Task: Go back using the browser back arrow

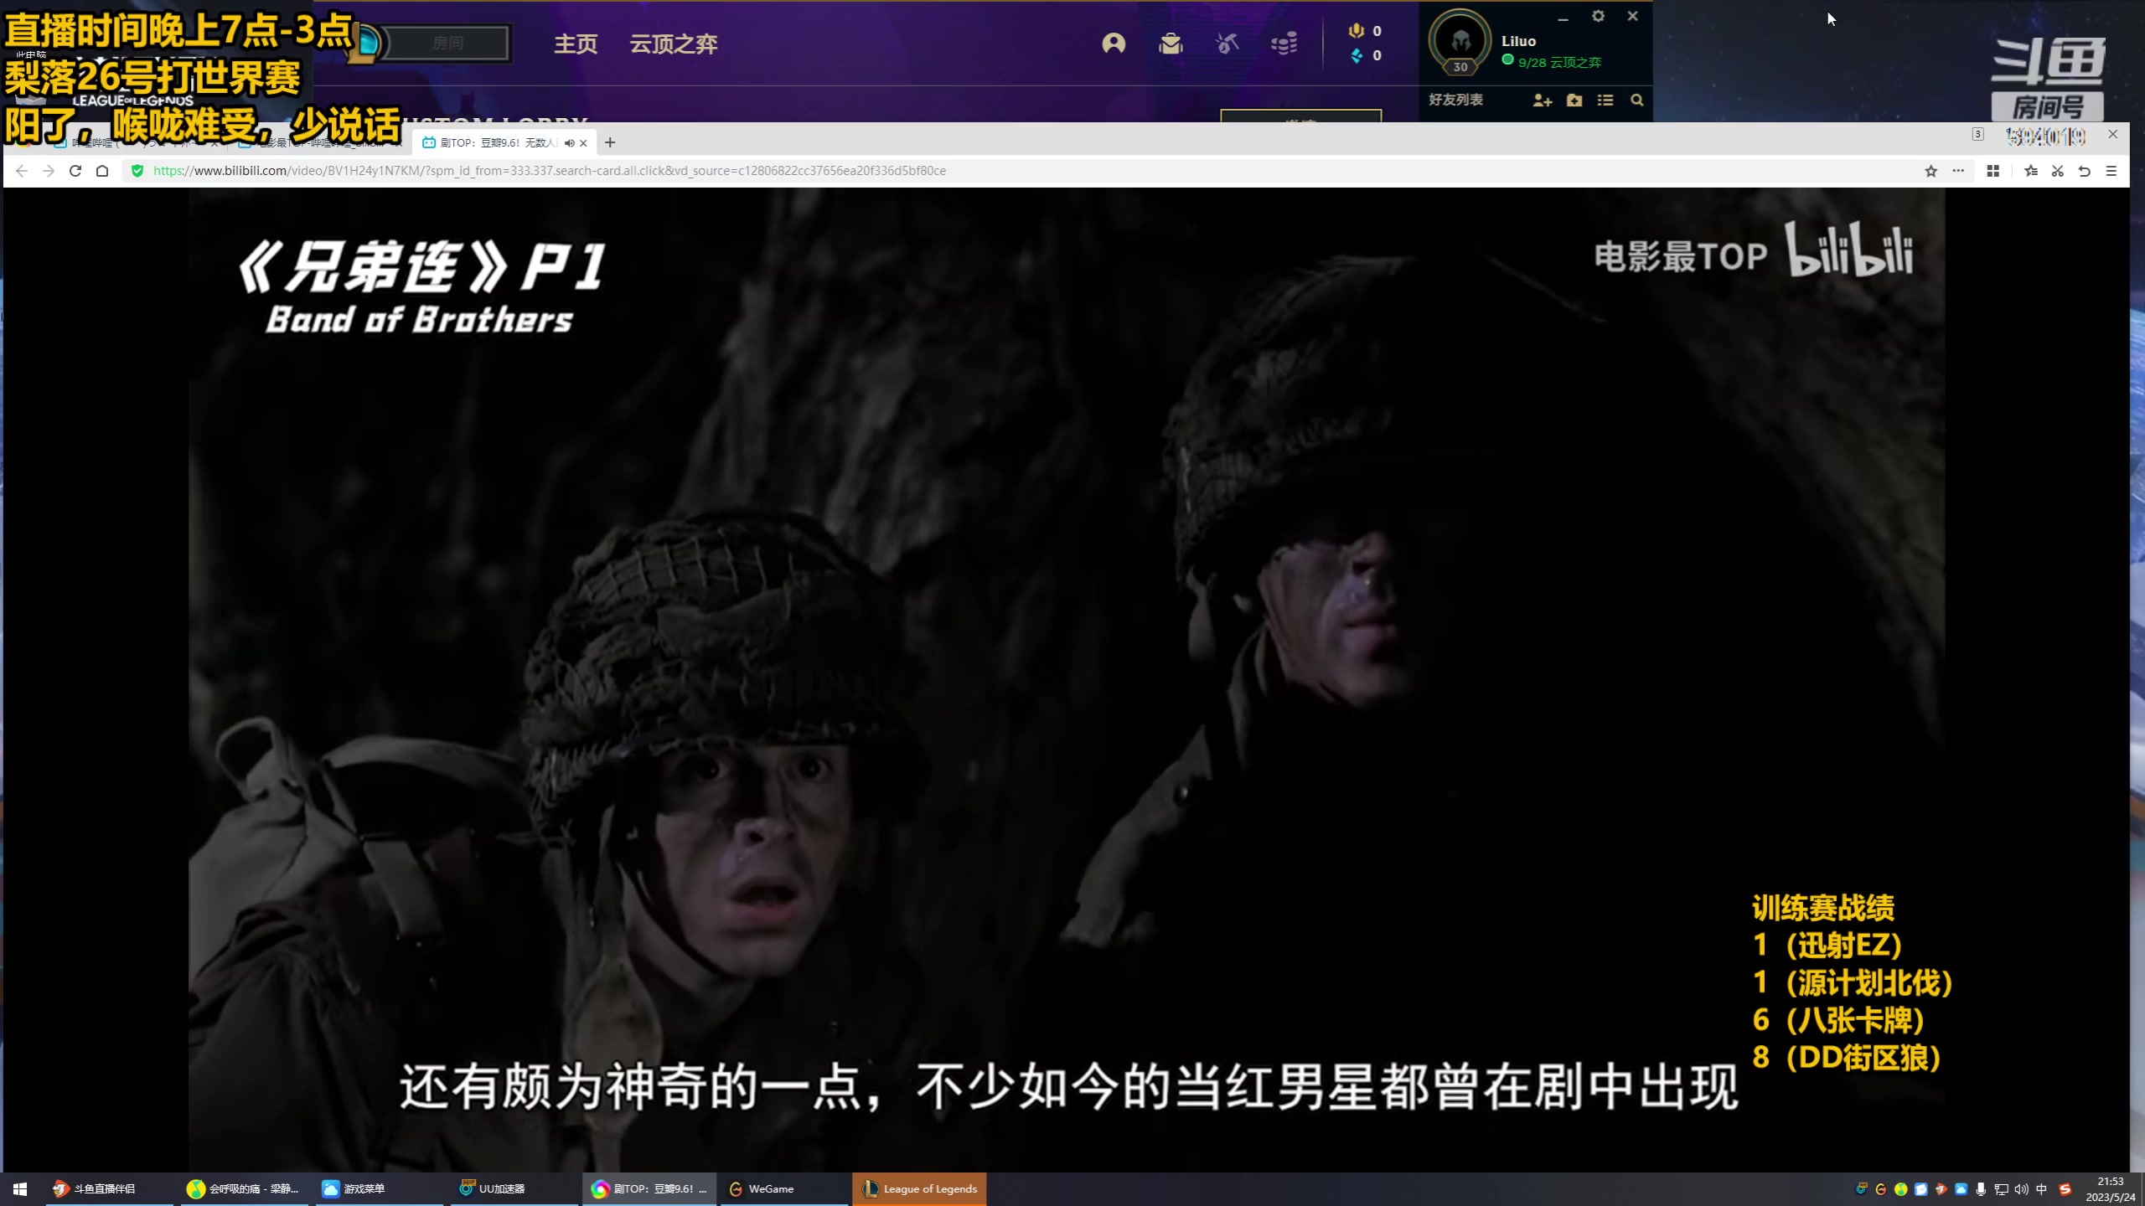Action: (22, 171)
